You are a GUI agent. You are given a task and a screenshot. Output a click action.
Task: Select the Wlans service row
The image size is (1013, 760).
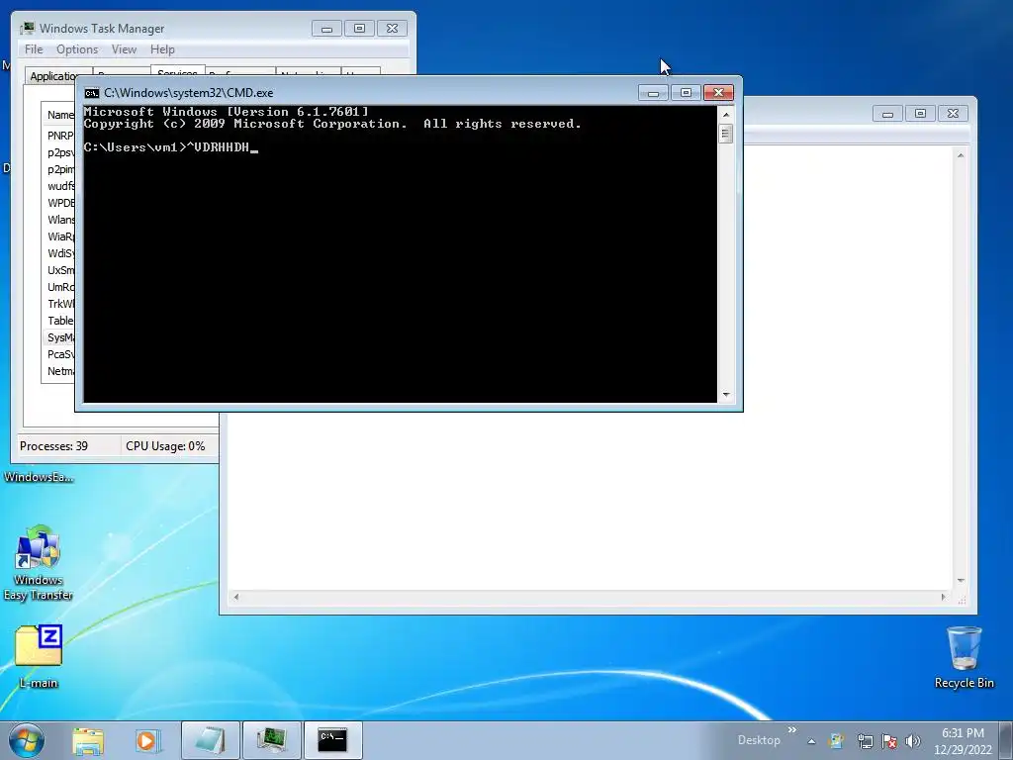(x=59, y=220)
